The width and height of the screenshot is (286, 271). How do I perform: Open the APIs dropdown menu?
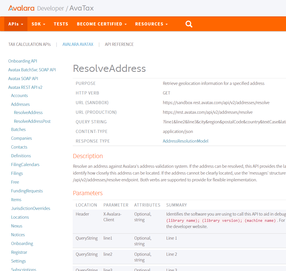click(x=16, y=24)
